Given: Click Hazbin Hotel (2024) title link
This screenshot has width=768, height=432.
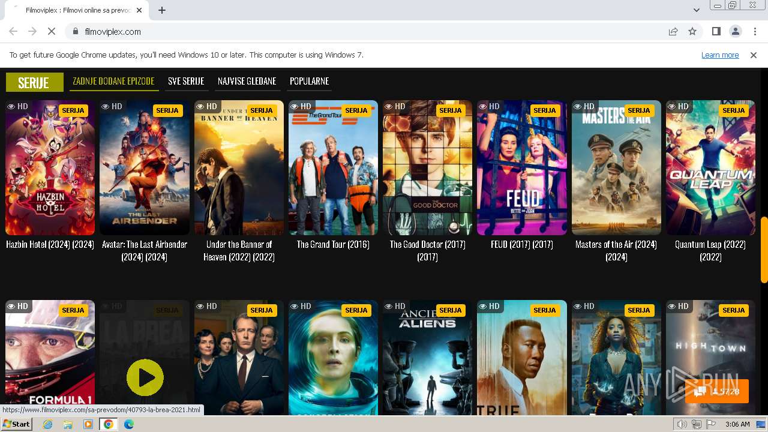Looking at the screenshot, I should (x=50, y=245).
